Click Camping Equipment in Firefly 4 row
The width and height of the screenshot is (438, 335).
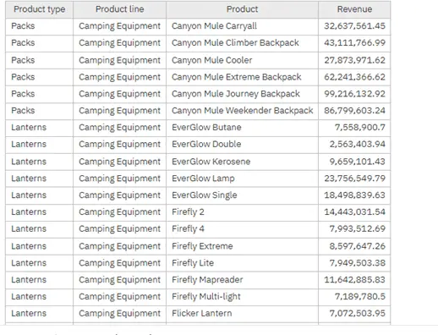point(120,229)
